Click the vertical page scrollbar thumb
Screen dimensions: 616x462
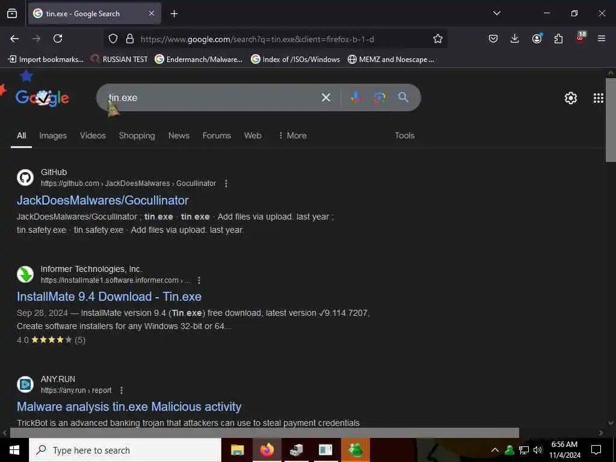tap(611, 120)
